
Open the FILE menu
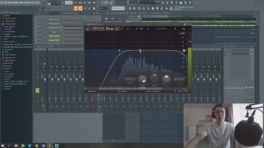[2, 3]
